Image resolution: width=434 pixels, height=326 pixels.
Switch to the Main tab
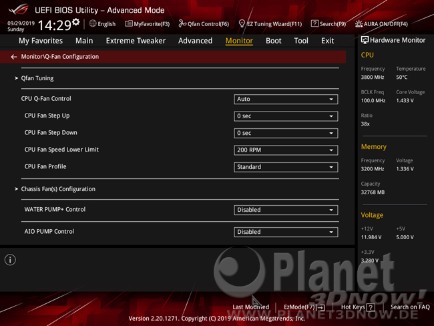[x=84, y=41]
